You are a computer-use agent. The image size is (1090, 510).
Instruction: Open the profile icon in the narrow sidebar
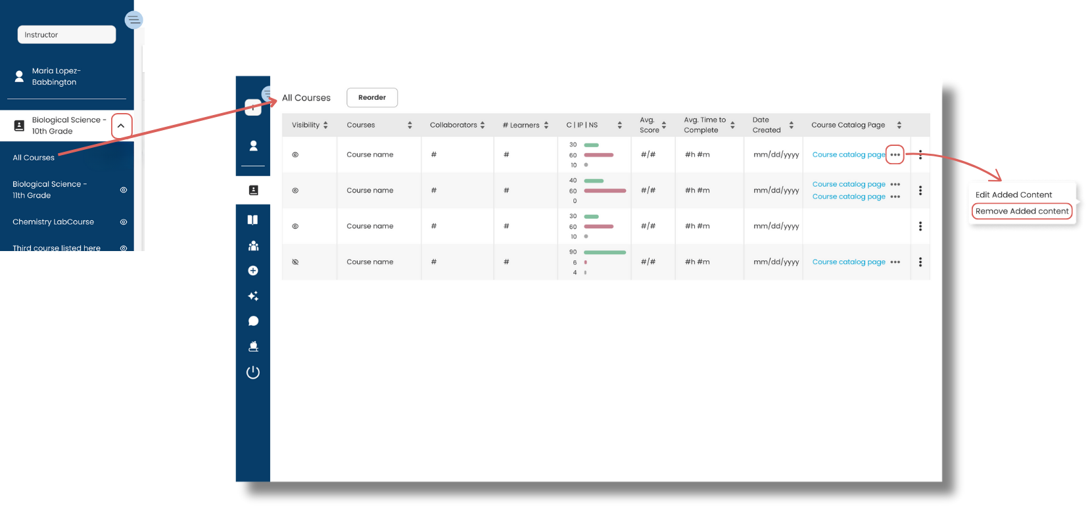(253, 146)
